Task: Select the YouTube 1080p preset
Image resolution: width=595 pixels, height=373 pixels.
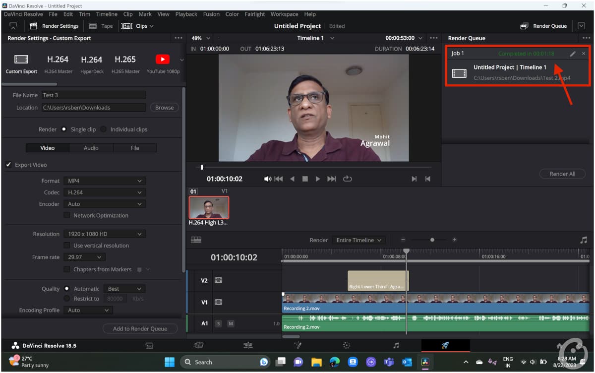Action: coord(163,60)
